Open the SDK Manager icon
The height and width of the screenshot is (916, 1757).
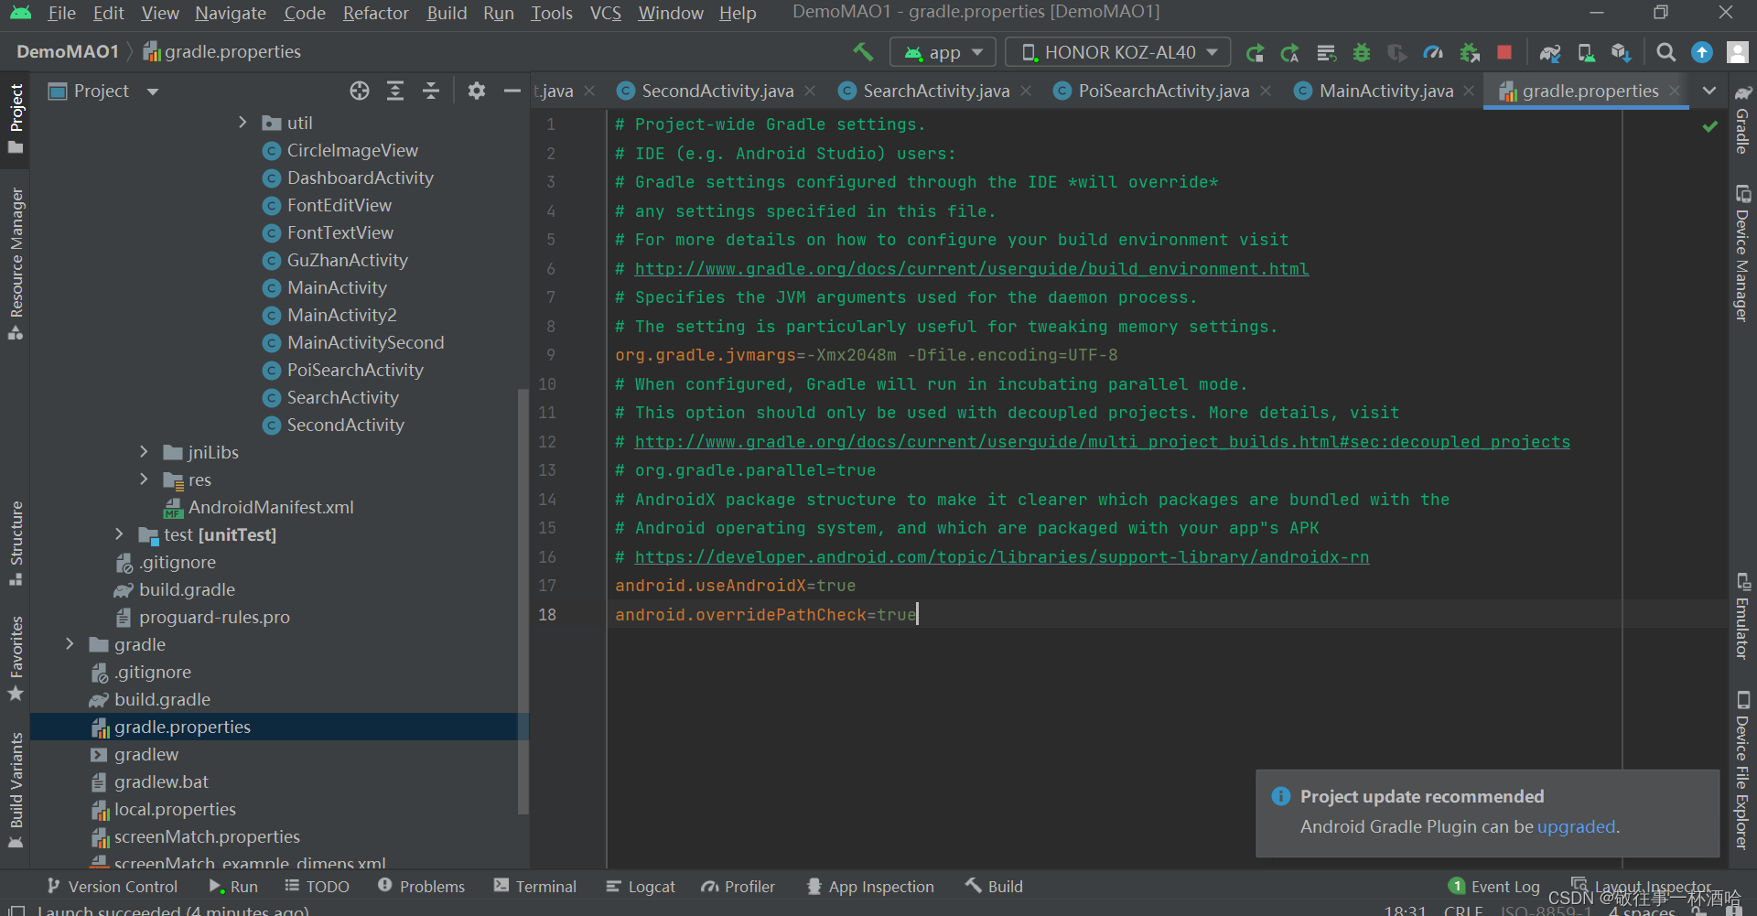(x=1622, y=52)
